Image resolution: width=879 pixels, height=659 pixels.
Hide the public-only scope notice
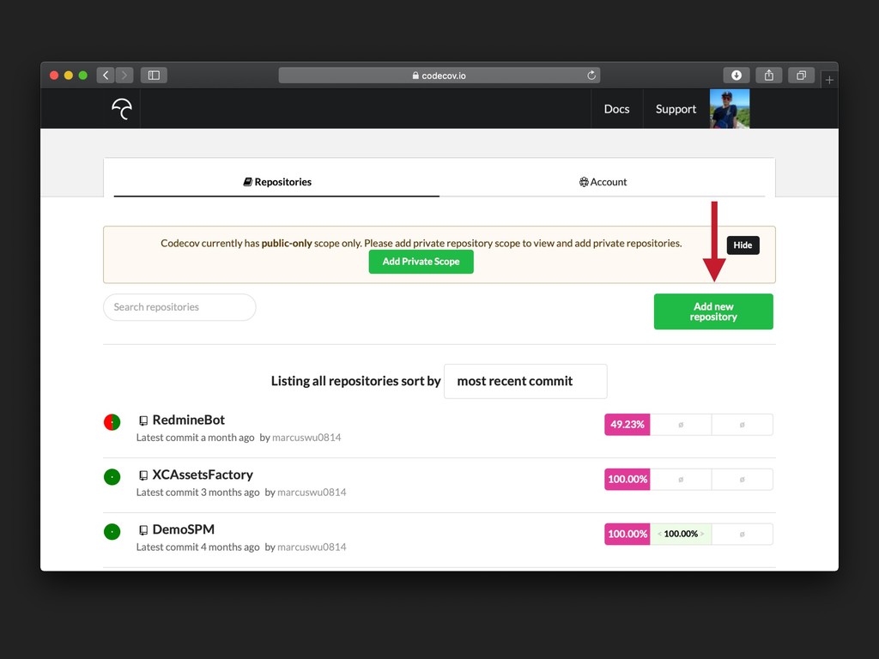click(x=743, y=245)
